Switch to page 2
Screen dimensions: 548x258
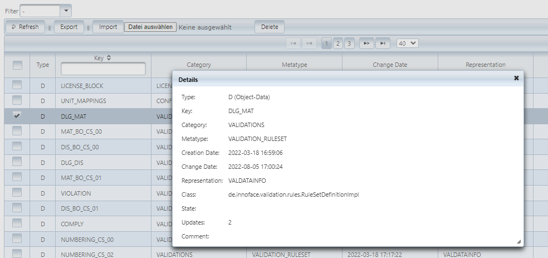338,43
